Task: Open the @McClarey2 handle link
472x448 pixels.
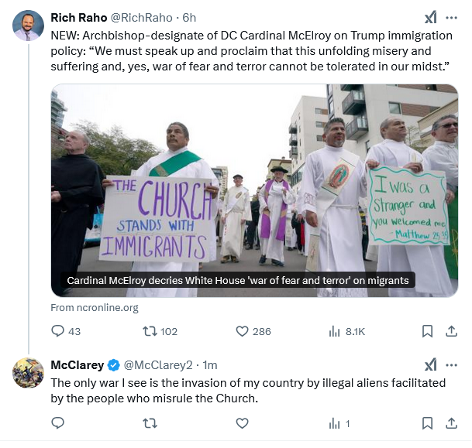Action: click(158, 364)
